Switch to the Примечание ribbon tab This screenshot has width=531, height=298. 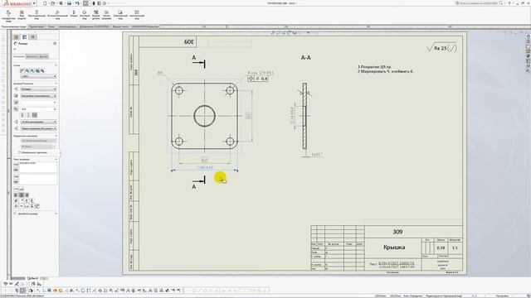pos(37,26)
